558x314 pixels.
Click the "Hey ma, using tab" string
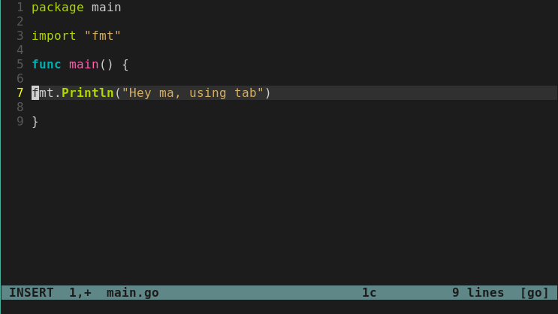tap(192, 93)
